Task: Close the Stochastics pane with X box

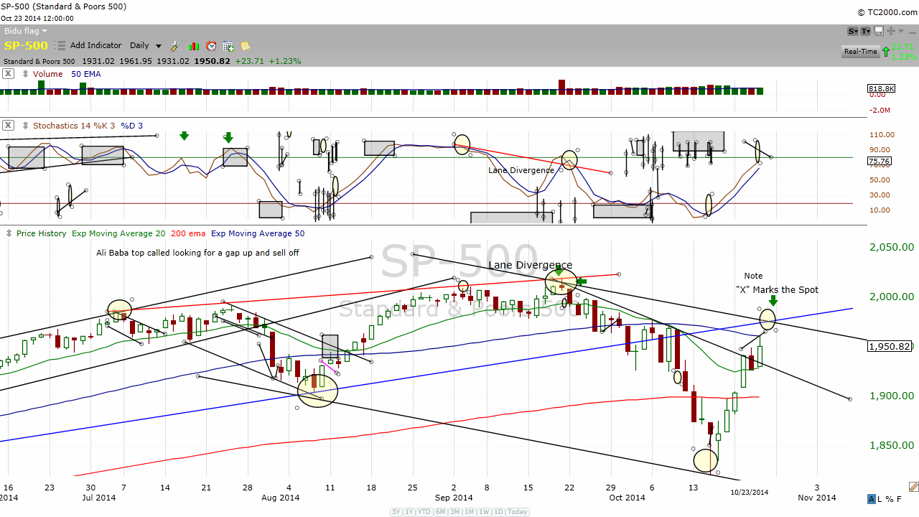Action: (x=8, y=125)
